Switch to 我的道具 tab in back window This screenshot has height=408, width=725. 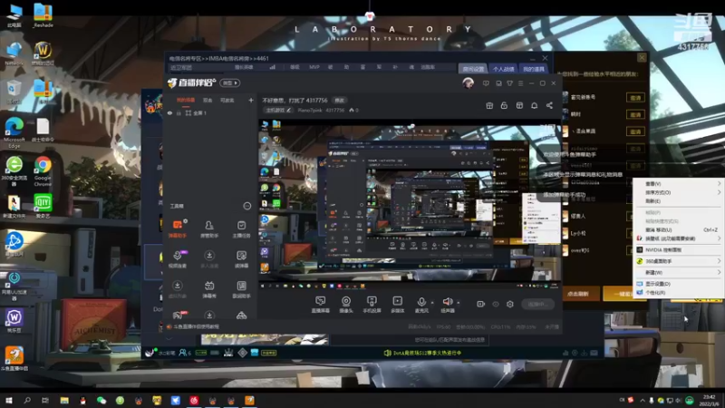(x=534, y=69)
